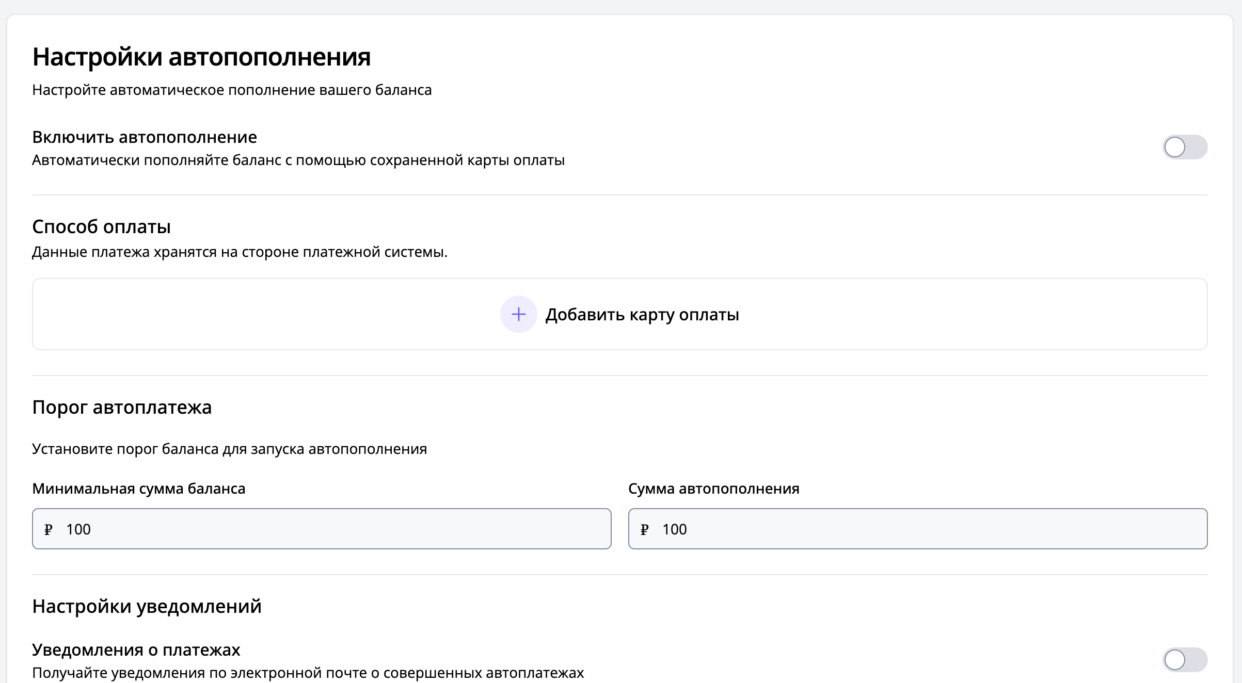Image resolution: width=1242 pixels, height=683 pixels.
Task: Click the Настройки уведомлений section heading
Action: pos(147,607)
